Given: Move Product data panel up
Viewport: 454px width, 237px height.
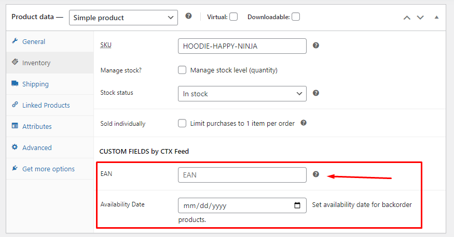Looking at the screenshot, I should (407, 18).
